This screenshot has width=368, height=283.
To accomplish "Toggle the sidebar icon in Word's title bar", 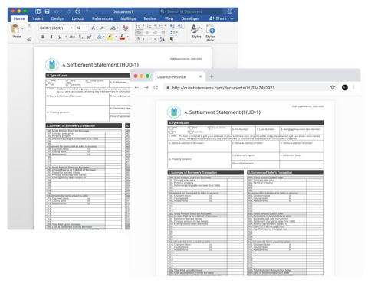I will [x=38, y=11].
